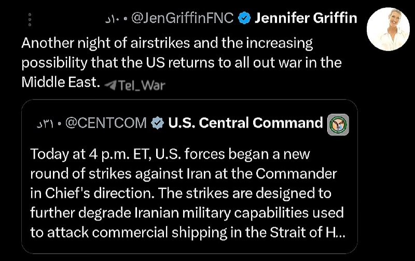
Task: Click the verified badge next to U.S. Central Command
Action: tap(158, 123)
